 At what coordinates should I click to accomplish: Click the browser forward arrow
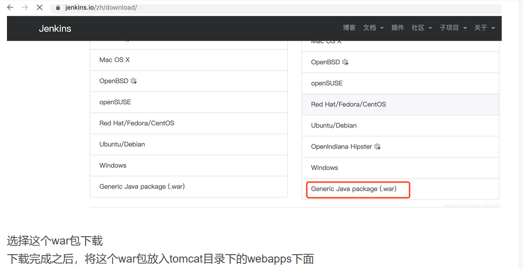tap(25, 7)
